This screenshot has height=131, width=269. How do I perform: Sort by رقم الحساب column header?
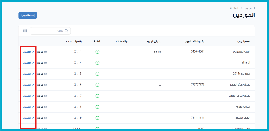pos(74,42)
